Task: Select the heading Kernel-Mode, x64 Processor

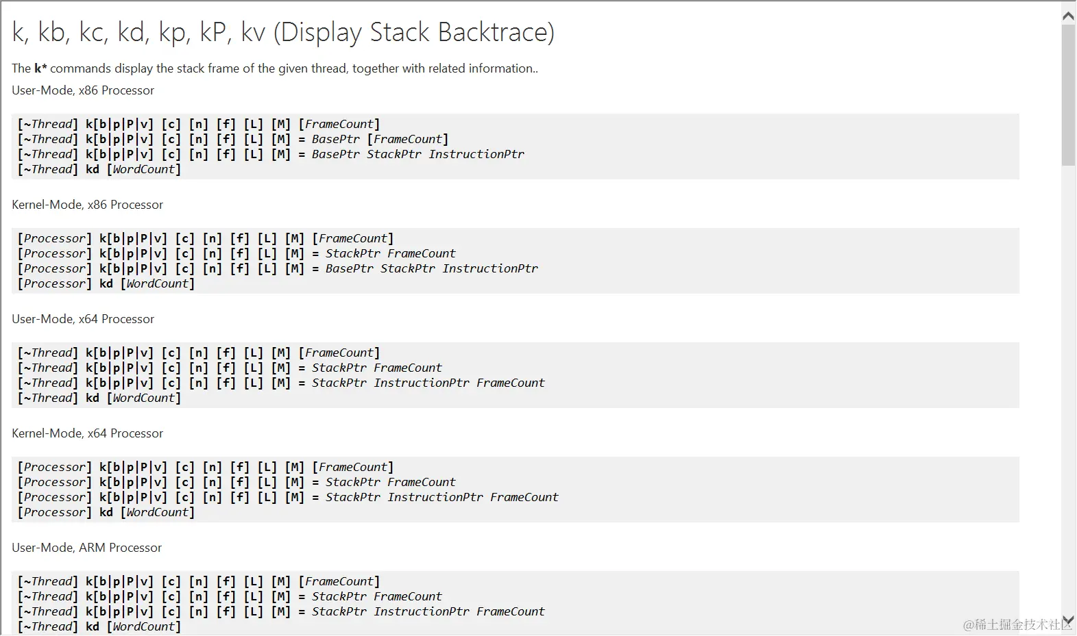Action: (x=87, y=433)
